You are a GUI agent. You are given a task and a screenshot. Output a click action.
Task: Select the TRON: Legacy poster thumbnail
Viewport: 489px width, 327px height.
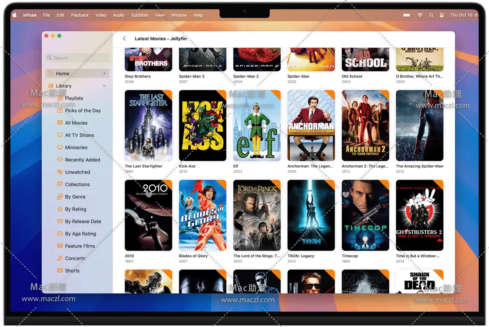pyautogui.click(x=311, y=215)
